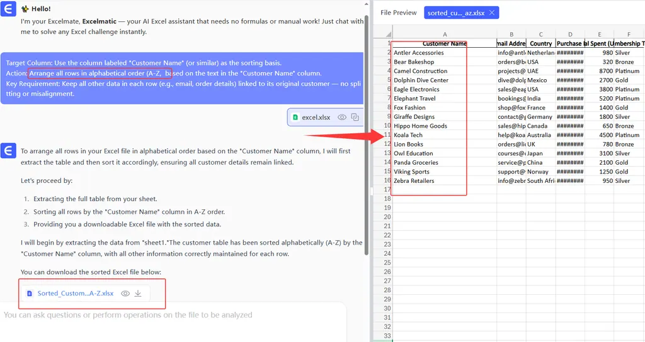Toggle preview of the Sorted_Custom...A-Z.xlsx file

point(125,293)
